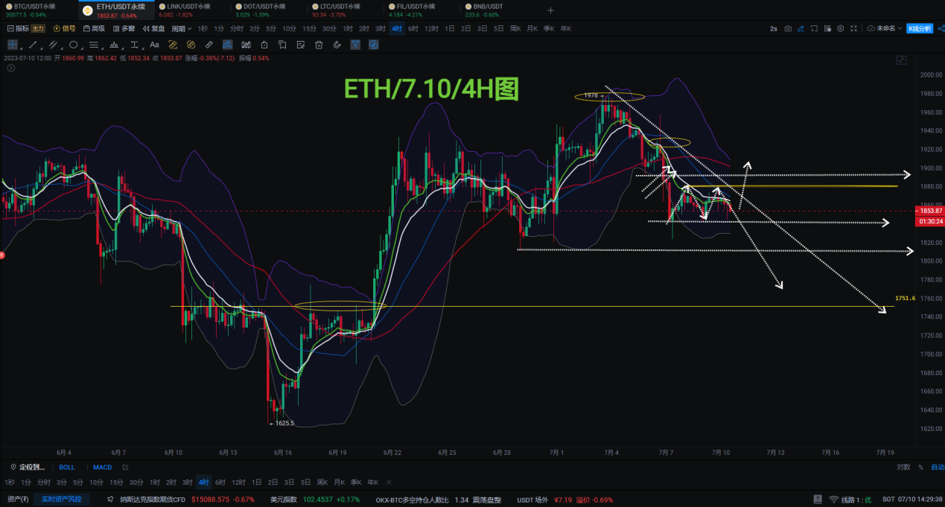Switch to the LINK/USDT永续 tab
The width and height of the screenshot is (945, 507).
click(192, 10)
